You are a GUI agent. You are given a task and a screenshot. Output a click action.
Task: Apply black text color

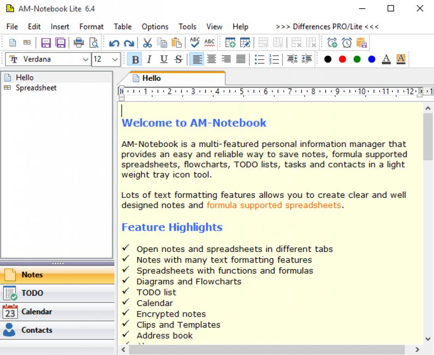pos(328,59)
